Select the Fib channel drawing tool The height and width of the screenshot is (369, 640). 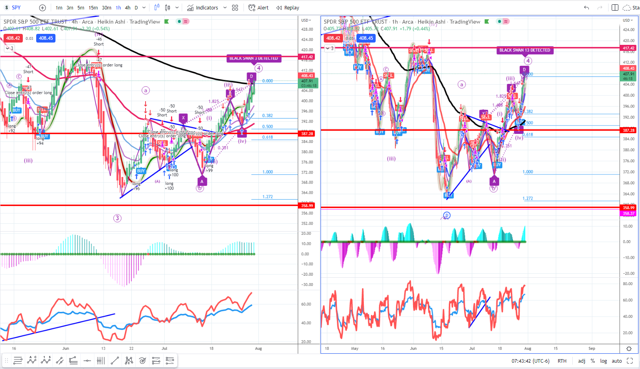click(x=73, y=360)
